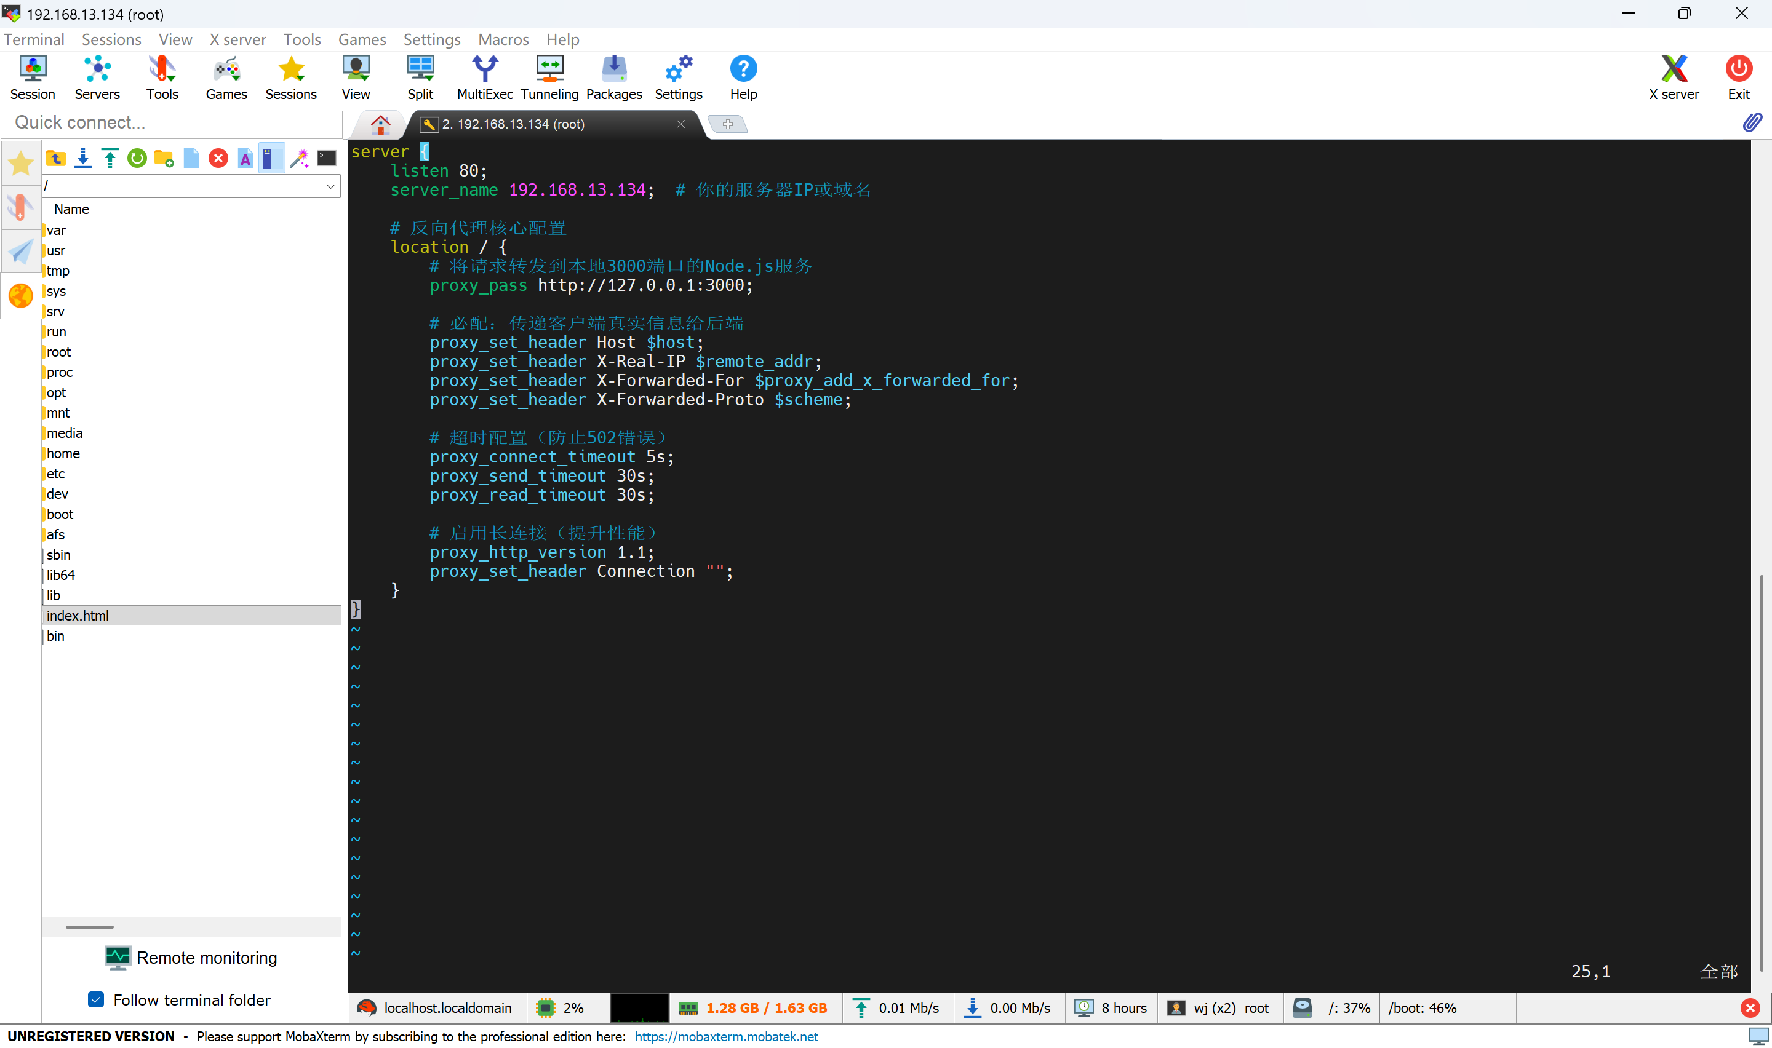Create new folder in SFTP browser
This screenshot has width=1772, height=1048.
164,158
